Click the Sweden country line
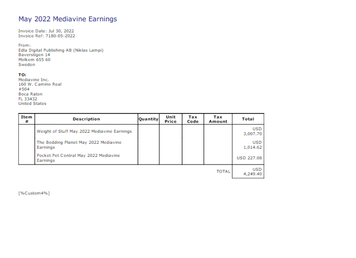Screen dimensions: 356x258 27,65
